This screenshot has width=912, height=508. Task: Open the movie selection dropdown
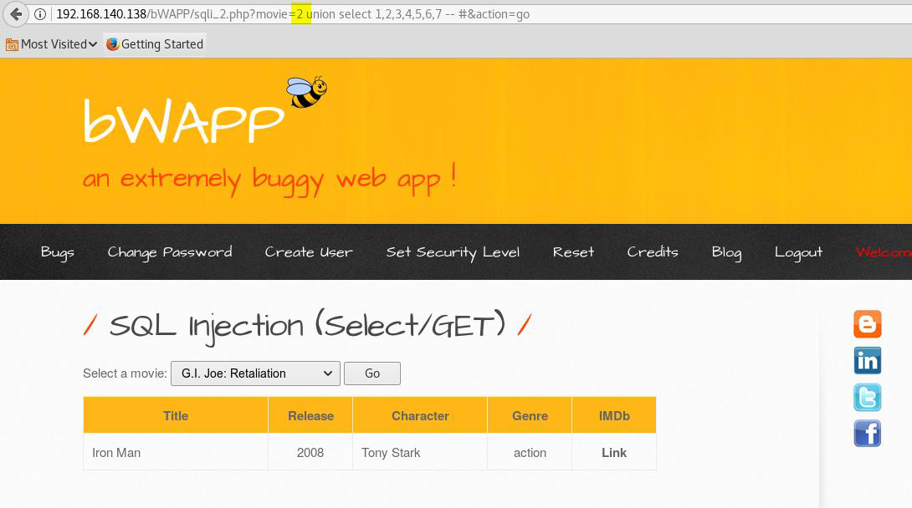[255, 373]
